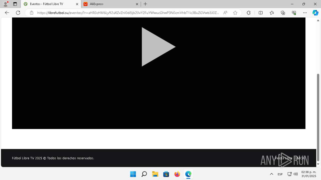Restore down the Edge window
321x180 pixels.
tap(304, 4)
